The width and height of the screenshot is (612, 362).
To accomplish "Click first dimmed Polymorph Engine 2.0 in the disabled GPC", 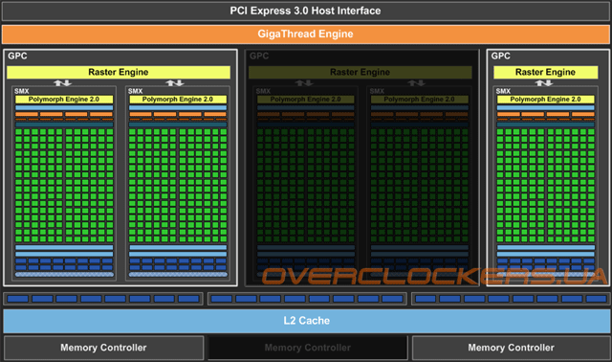I will (x=306, y=100).
